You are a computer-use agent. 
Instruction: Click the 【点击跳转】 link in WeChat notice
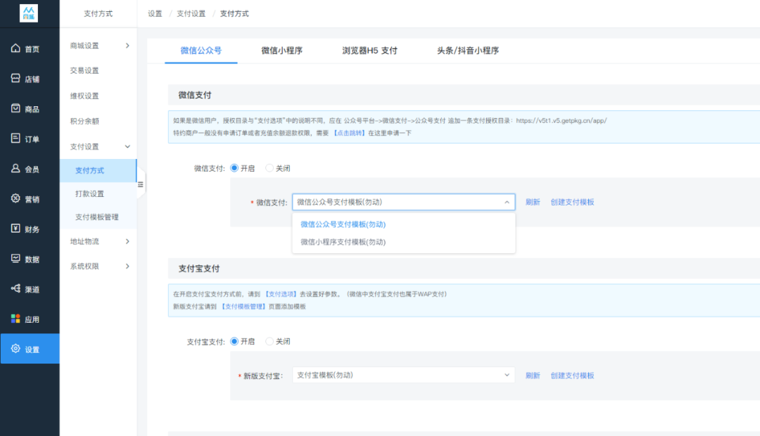[x=349, y=133]
